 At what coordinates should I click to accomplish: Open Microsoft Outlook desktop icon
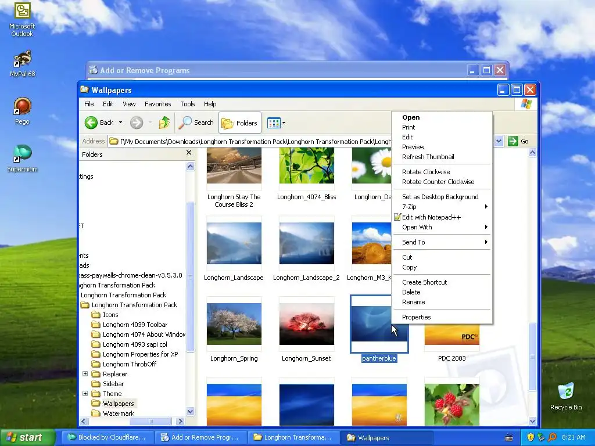(x=22, y=20)
